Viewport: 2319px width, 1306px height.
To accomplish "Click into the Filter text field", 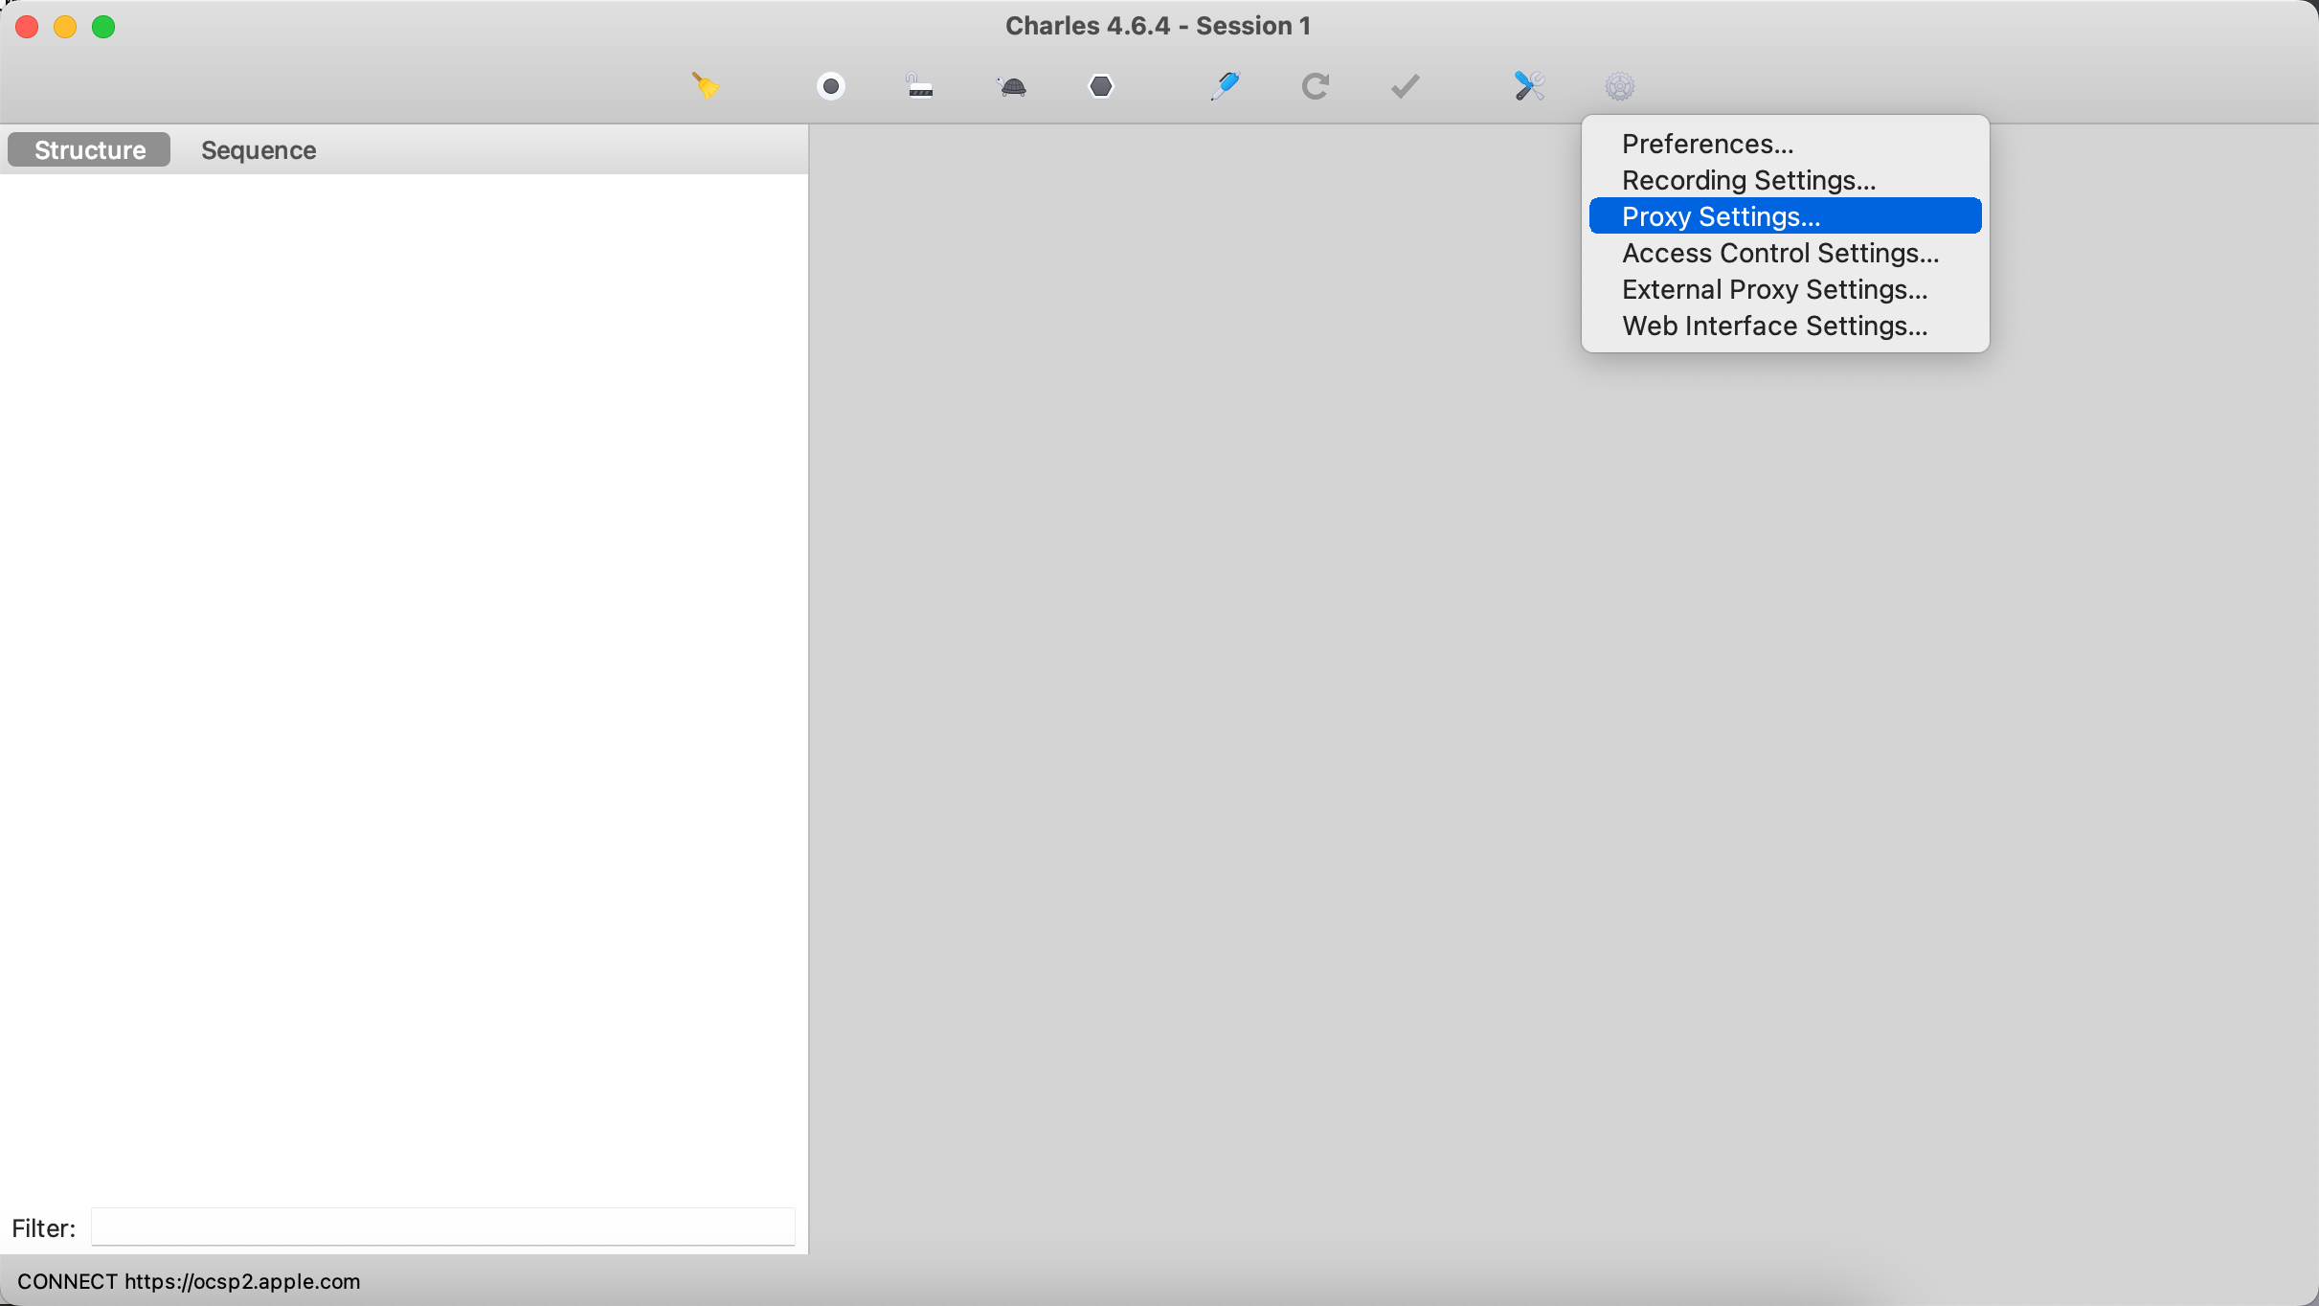I will 442,1227.
